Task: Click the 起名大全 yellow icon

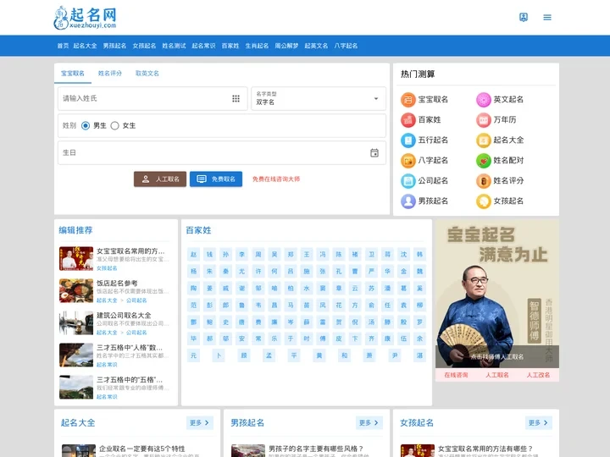Action: 484,140
